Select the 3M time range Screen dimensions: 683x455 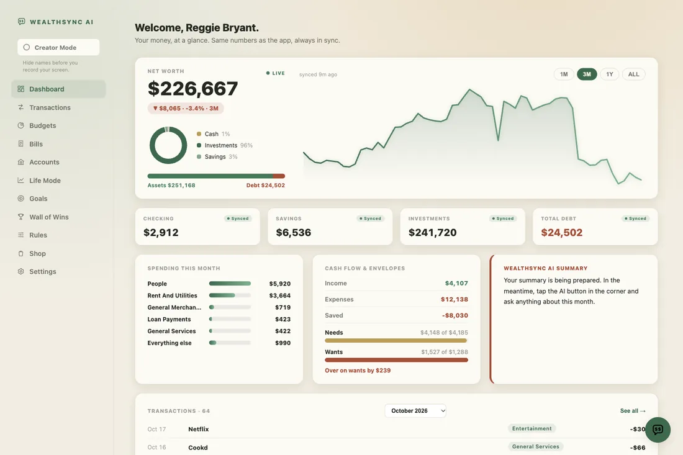click(587, 74)
